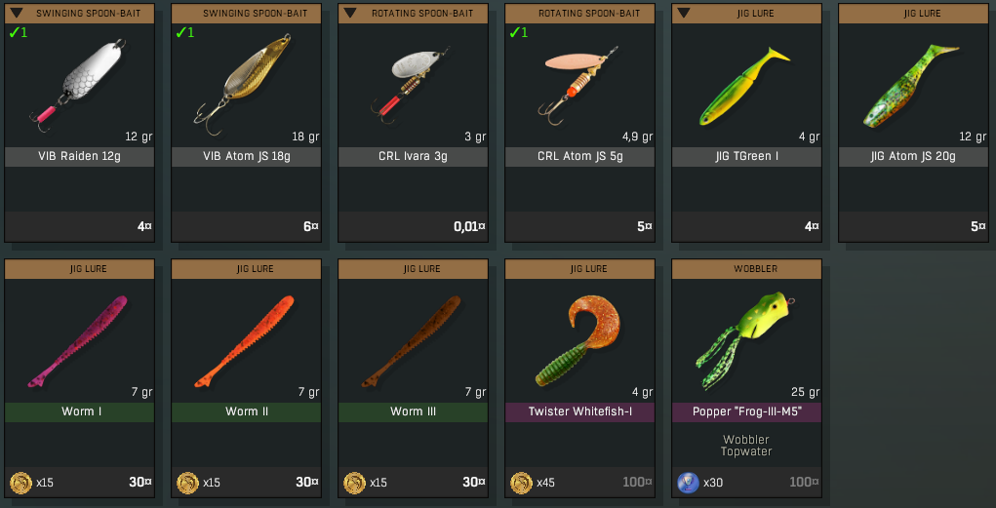This screenshot has width=996, height=508.
Task: Click the Jig Lure header above Worm II
Action: [x=247, y=268]
